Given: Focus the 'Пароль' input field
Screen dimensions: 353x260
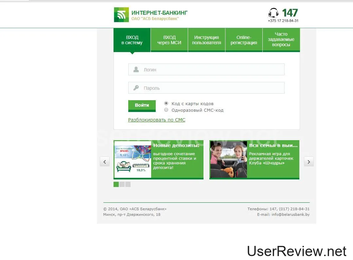Looking at the screenshot, I should pyautogui.click(x=213, y=88).
